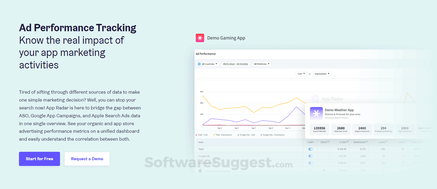Open the All Platforms dropdown
437x189 pixels.
tap(262, 64)
